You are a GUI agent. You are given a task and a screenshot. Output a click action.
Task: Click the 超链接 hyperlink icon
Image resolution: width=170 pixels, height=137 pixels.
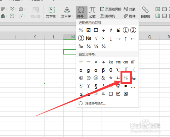146,13
